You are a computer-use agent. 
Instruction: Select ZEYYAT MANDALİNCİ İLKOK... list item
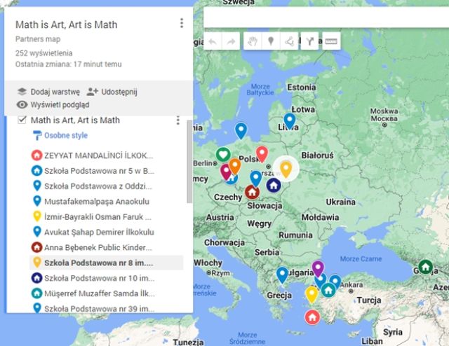[x=106, y=155]
